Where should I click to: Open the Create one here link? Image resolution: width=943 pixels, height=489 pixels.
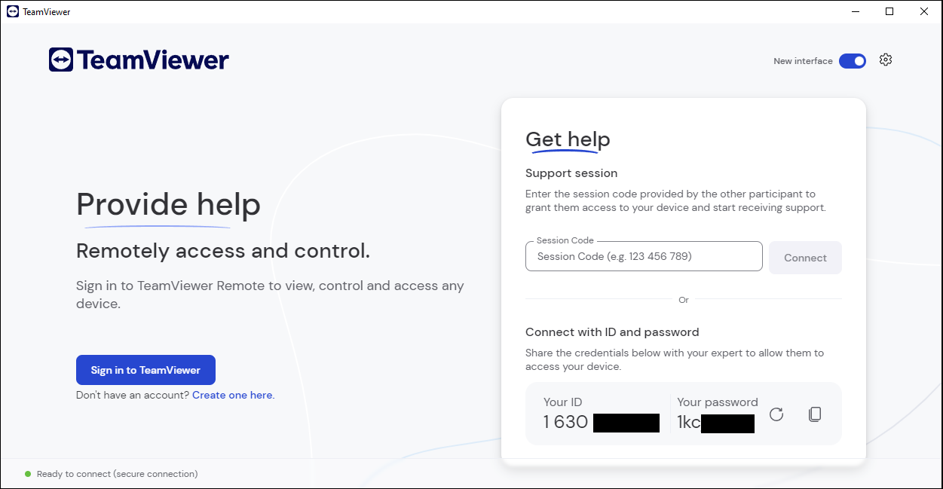coord(233,395)
